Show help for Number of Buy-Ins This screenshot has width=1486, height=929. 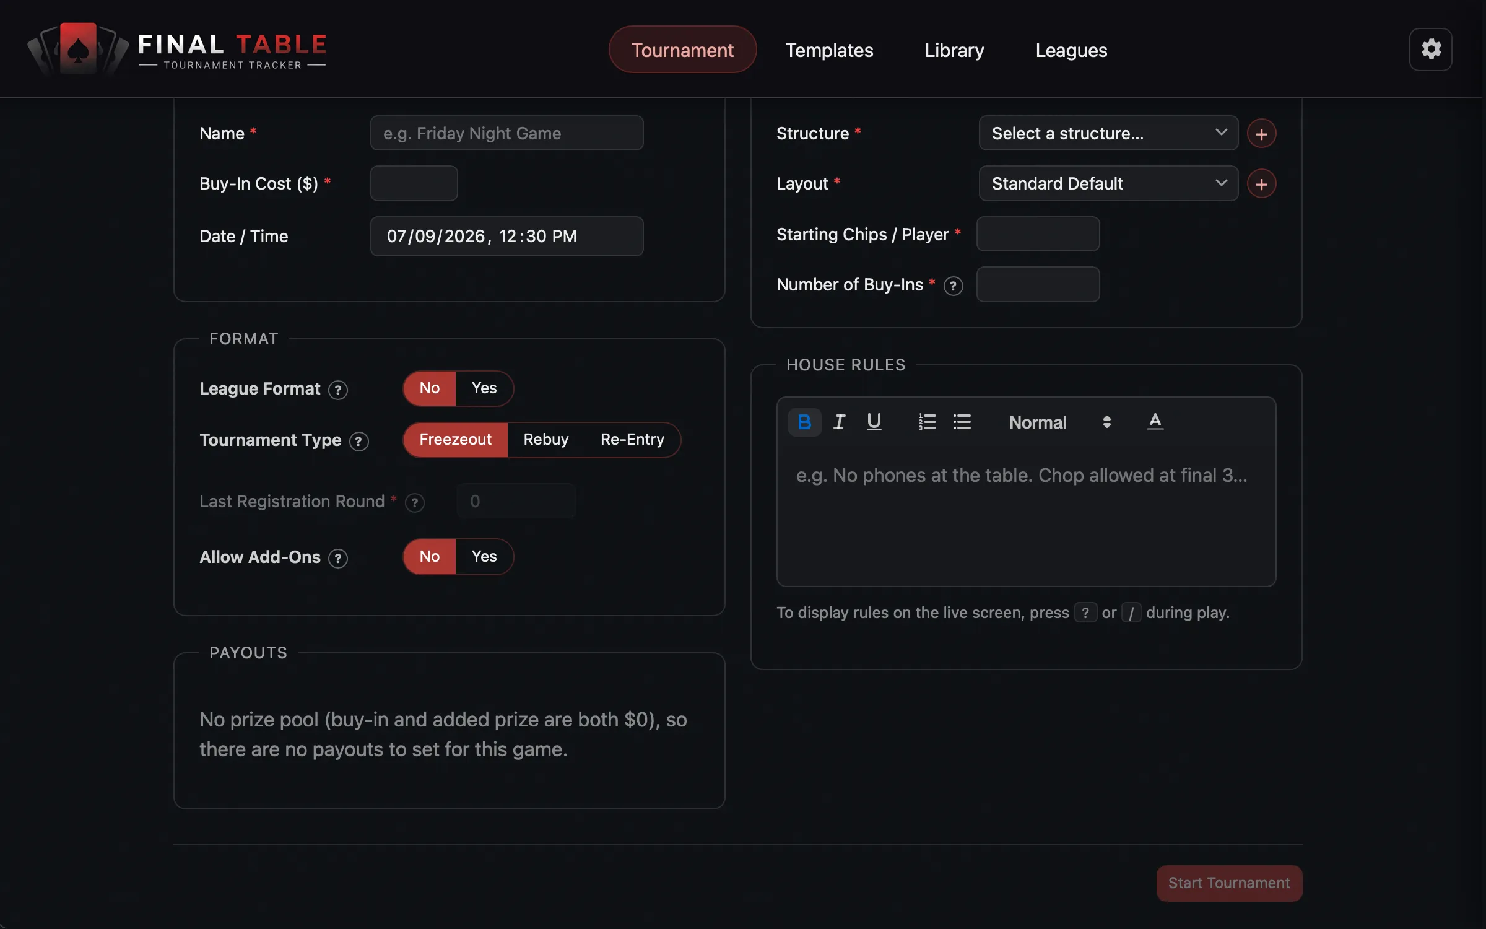[953, 286]
